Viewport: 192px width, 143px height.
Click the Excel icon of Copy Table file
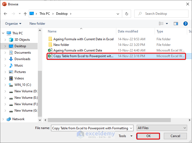[x=50, y=56]
